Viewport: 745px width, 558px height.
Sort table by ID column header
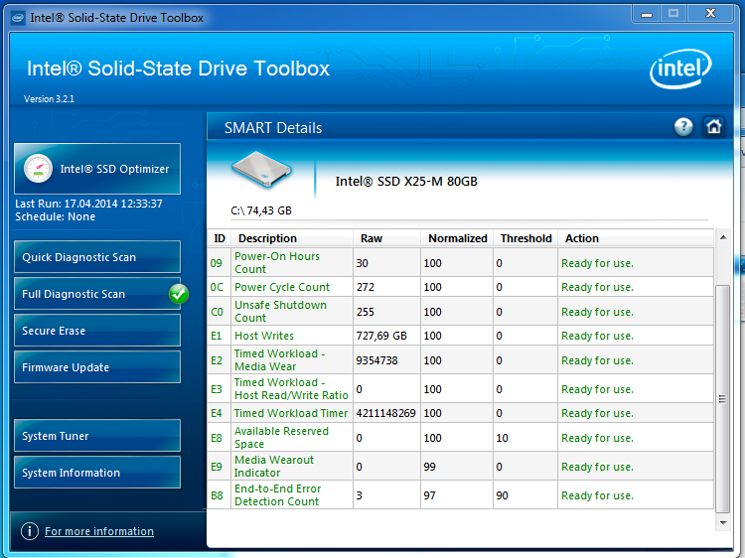pos(220,238)
